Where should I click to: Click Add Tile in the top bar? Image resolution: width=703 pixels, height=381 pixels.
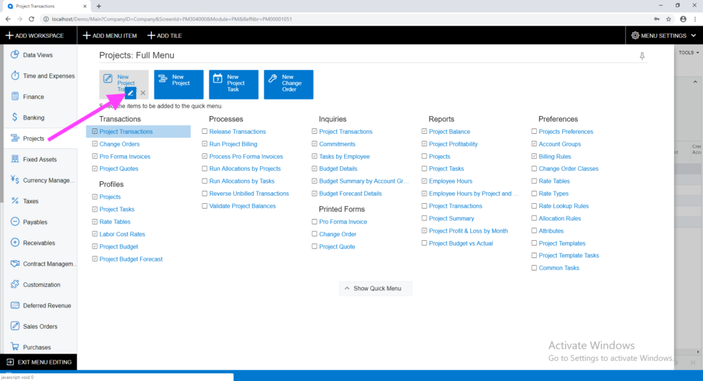tap(165, 36)
